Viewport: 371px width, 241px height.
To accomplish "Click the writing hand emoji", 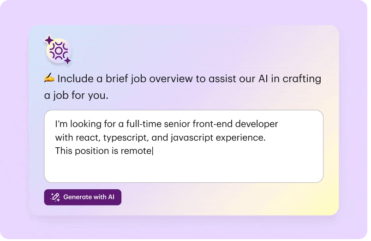I will [49, 78].
